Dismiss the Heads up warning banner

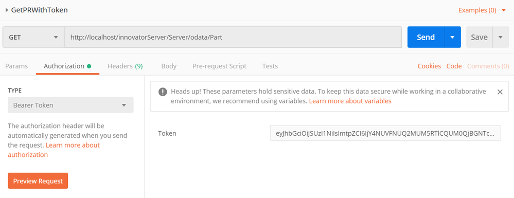500,92
